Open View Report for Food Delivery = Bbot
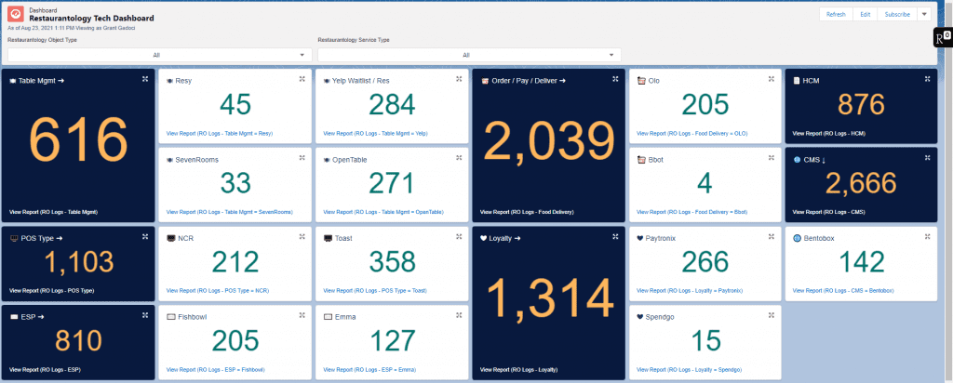The image size is (953, 383). pos(691,212)
